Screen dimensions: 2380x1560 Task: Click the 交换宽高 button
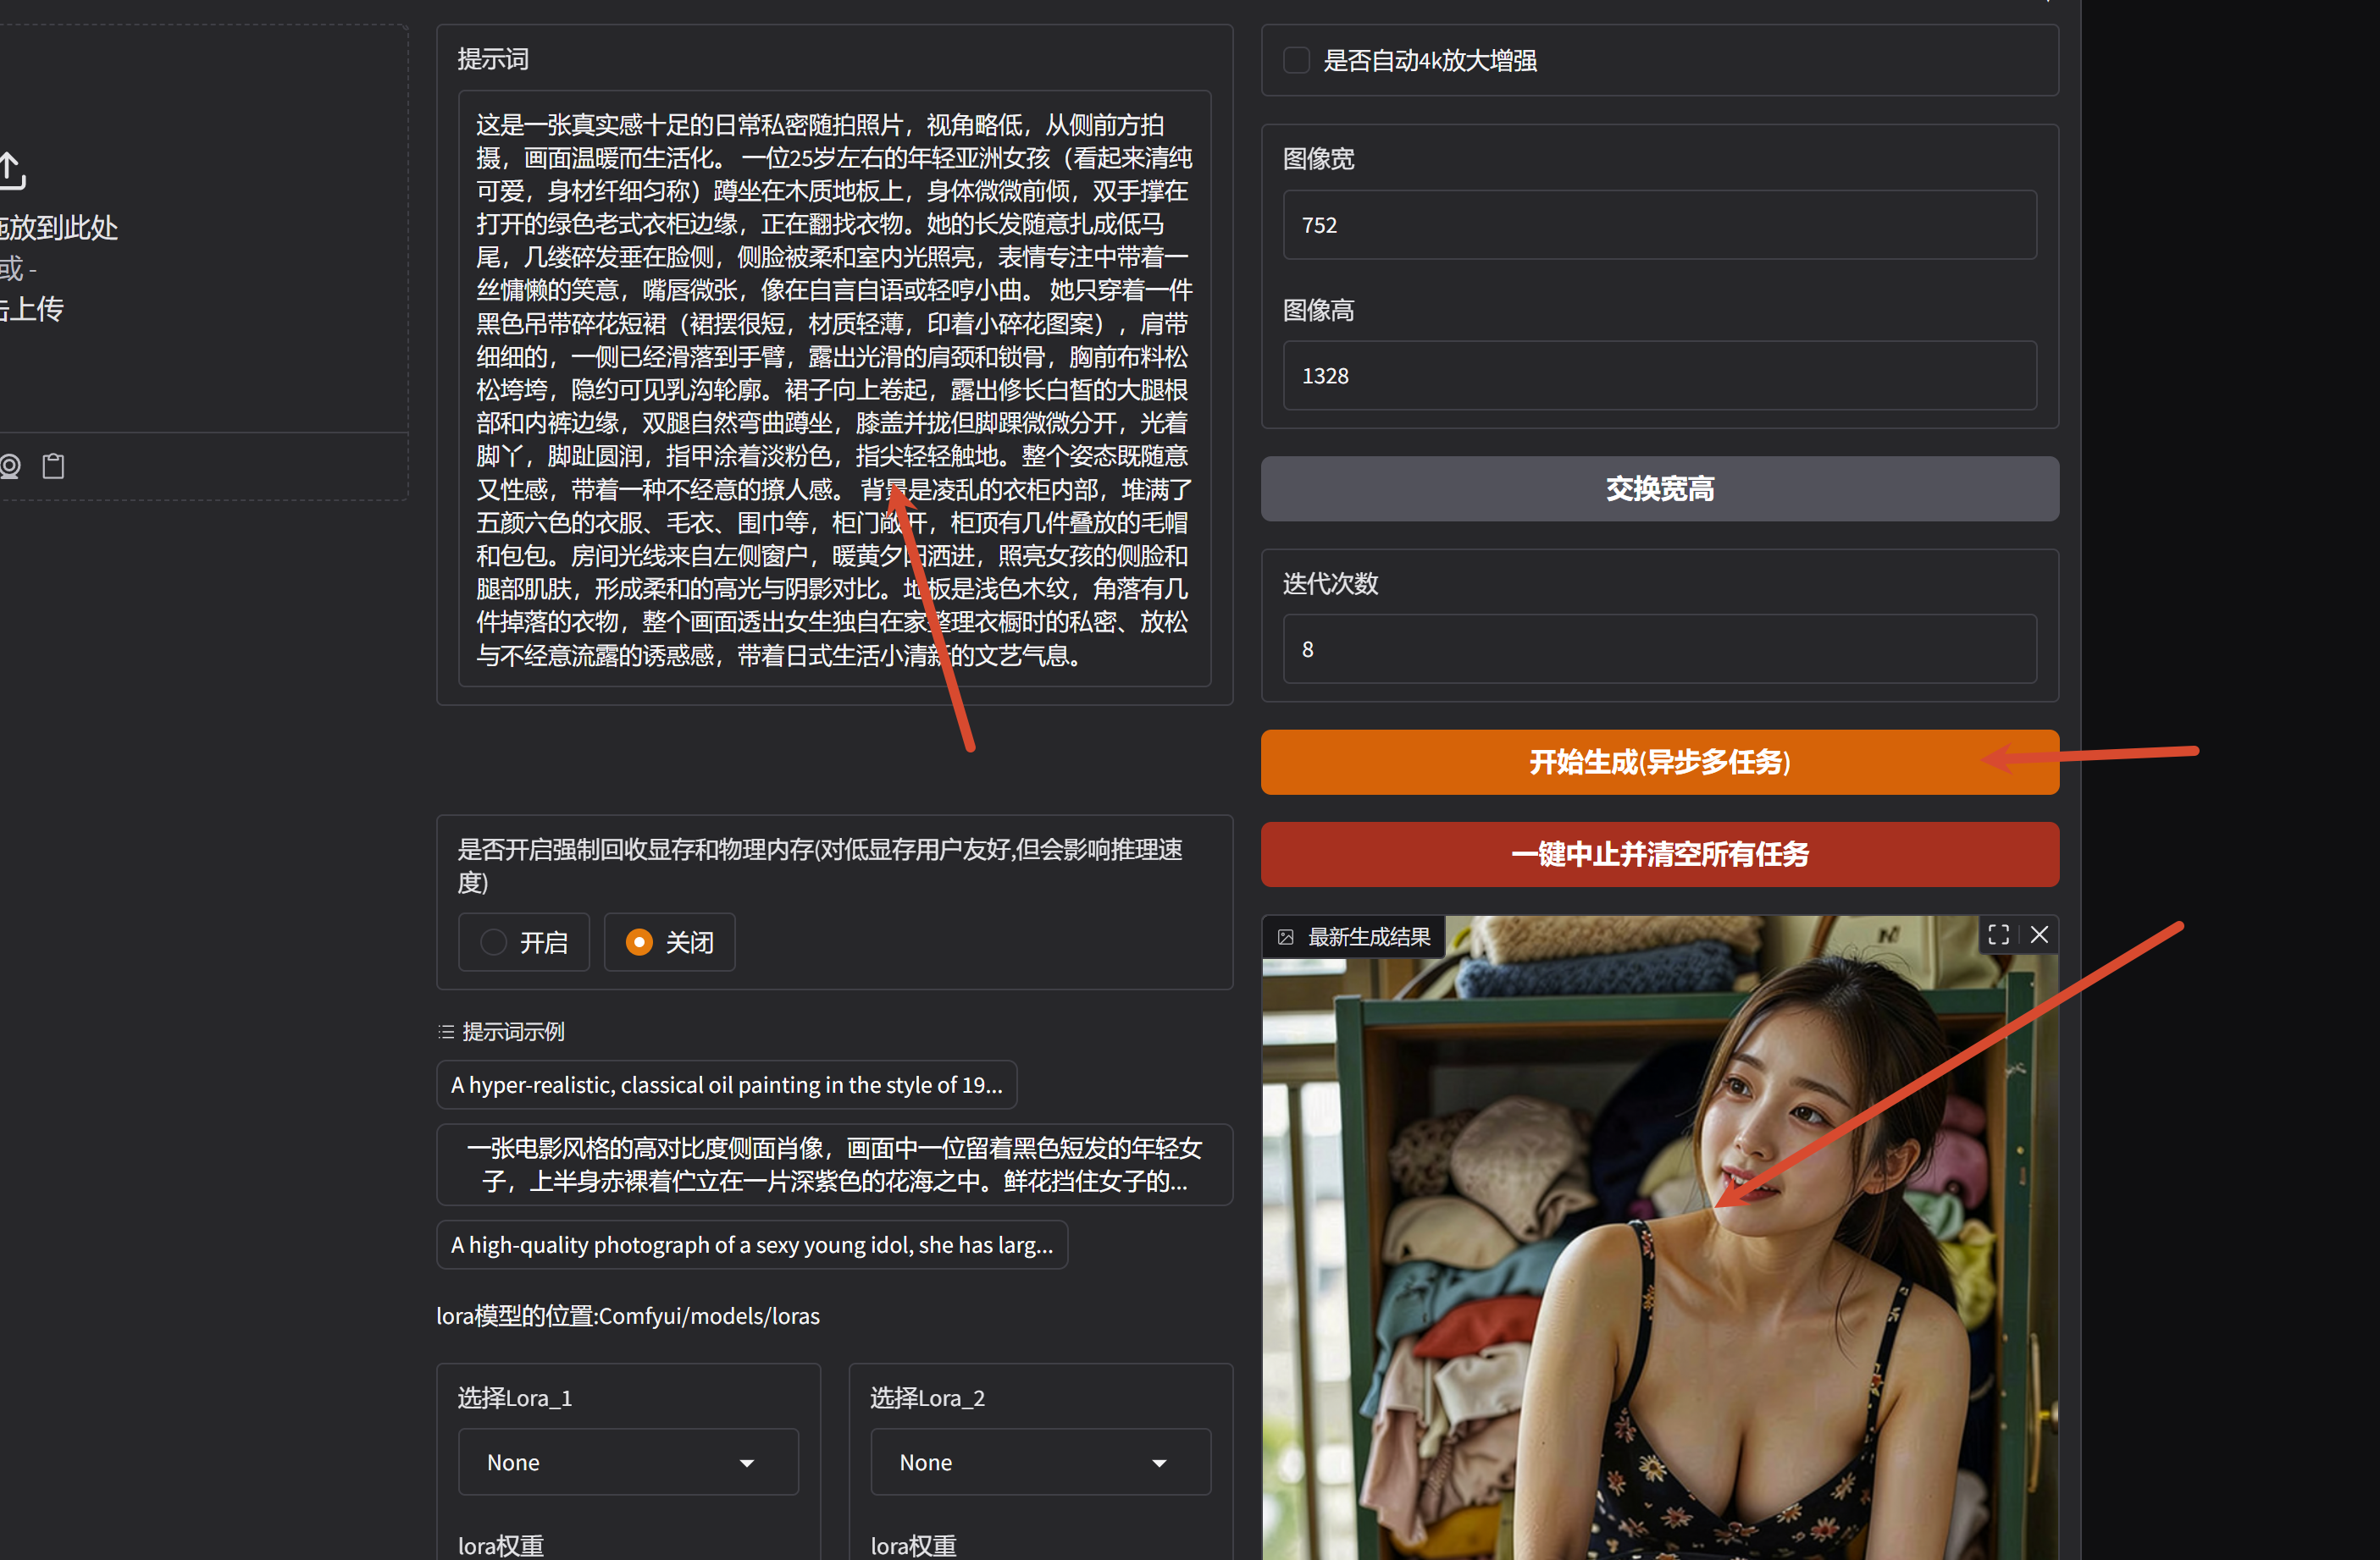[1659, 488]
